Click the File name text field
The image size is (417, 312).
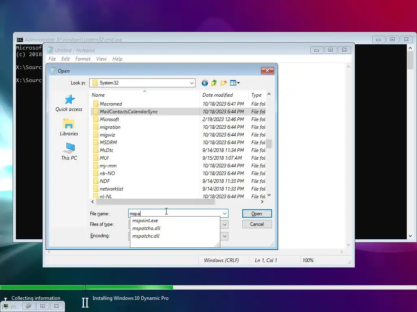tap(175, 214)
